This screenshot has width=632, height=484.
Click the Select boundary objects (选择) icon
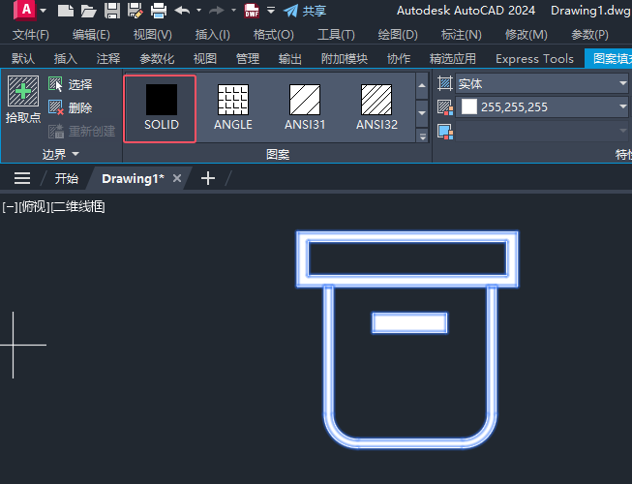[55, 84]
